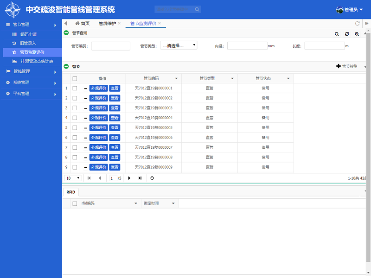Open 排泥管动态统计表 in the sidebar

coord(37,61)
